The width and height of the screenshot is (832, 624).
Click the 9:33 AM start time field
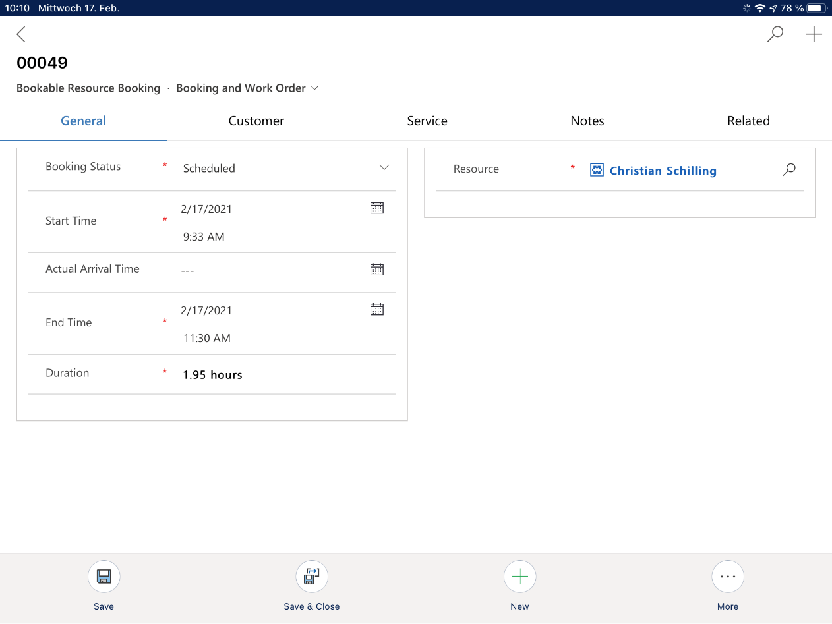point(204,237)
